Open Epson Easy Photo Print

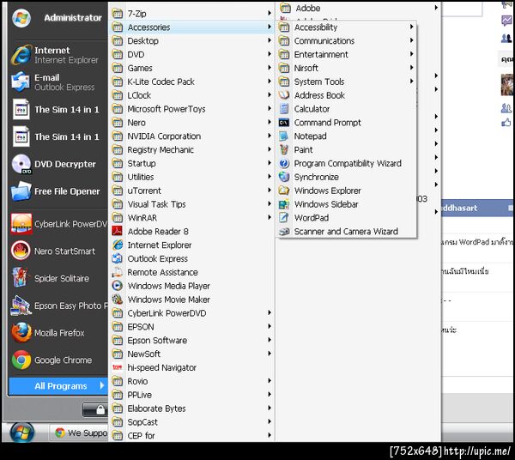coord(58,306)
